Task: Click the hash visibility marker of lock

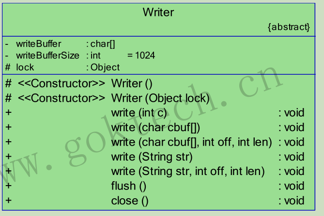Action: 8,67
